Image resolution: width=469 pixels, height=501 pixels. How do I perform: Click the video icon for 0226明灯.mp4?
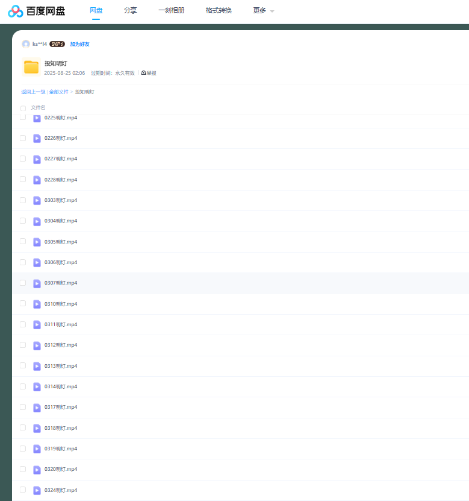(37, 138)
